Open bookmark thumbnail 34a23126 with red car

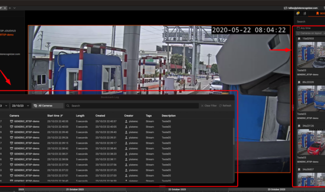pyautogui.click(x=311, y=142)
